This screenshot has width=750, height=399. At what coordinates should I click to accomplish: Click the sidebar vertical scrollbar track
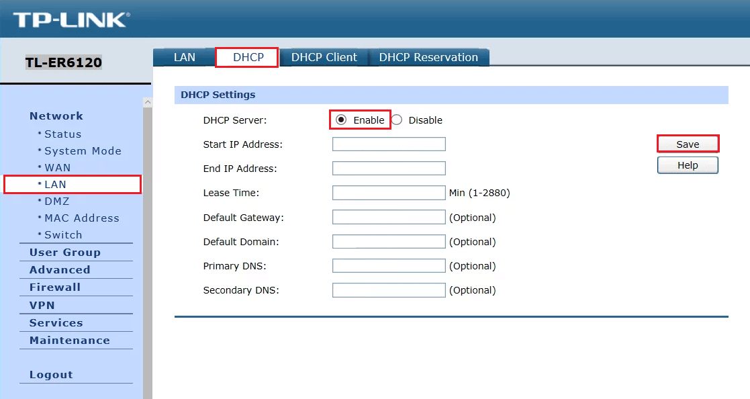click(148, 253)
